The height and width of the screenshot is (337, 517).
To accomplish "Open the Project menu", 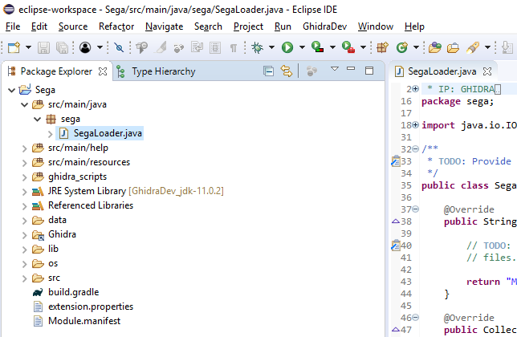I will pyautogui.click(x=248, y=26).
